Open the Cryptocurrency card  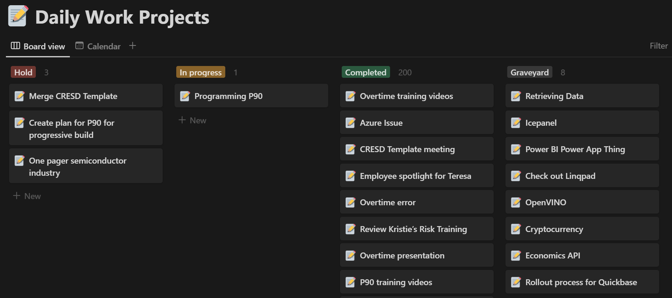pyautogui.click(x=582, y=229)
